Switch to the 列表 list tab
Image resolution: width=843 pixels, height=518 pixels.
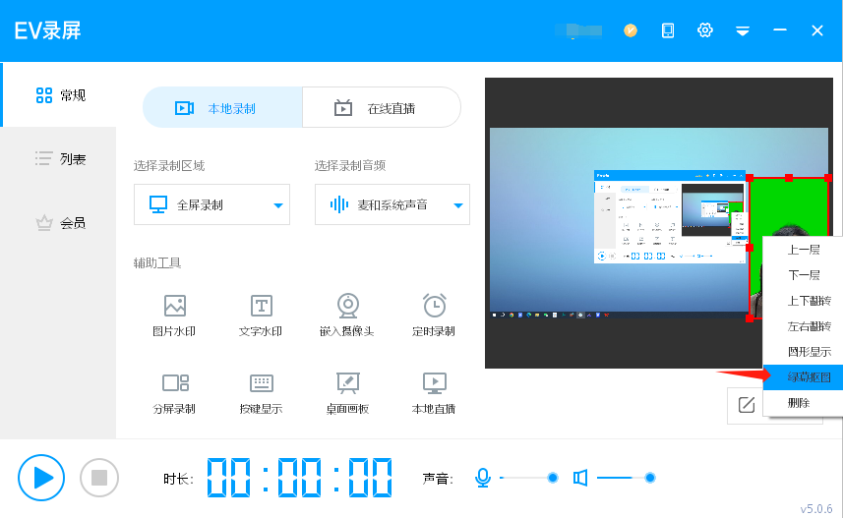(60, 159)
